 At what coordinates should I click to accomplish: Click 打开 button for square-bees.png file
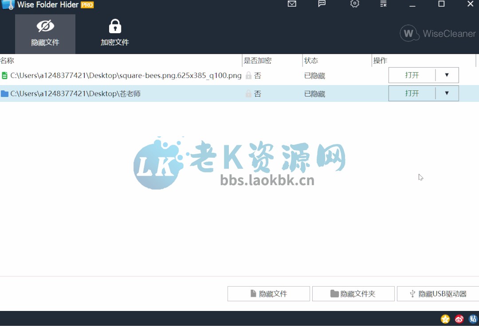(x=412, y=75)
